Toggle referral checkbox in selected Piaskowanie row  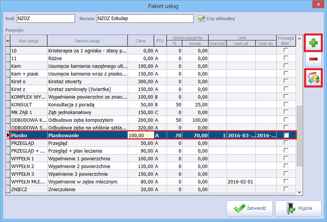[286, 135]
